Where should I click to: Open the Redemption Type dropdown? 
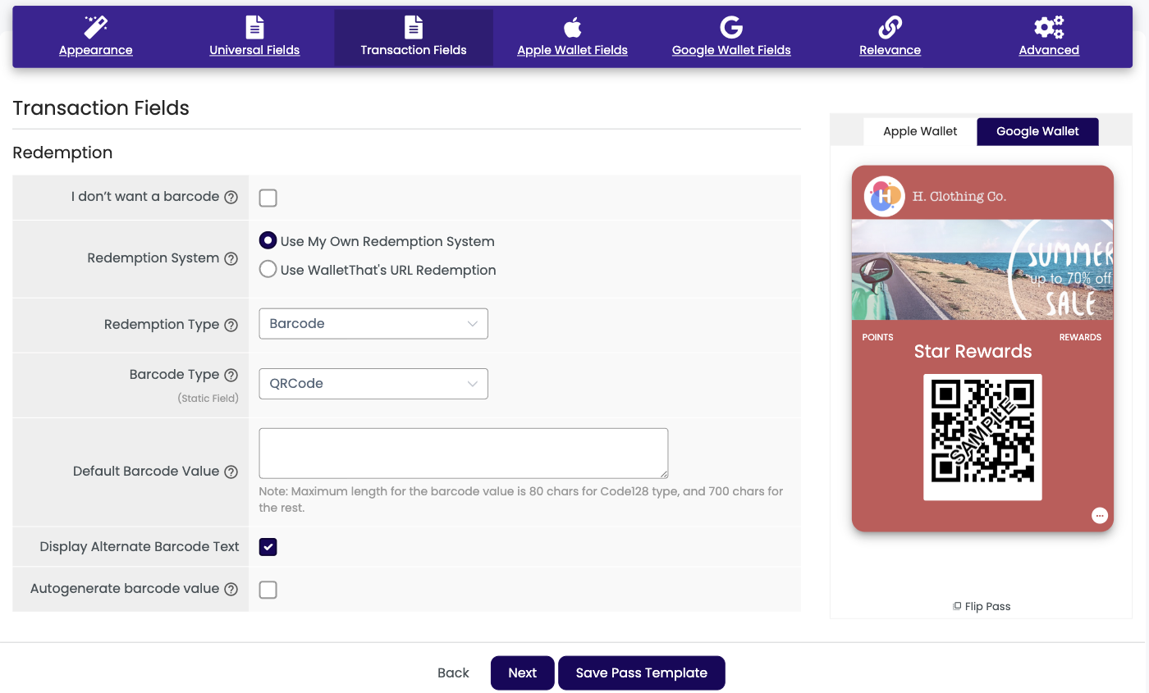point(373,324)
